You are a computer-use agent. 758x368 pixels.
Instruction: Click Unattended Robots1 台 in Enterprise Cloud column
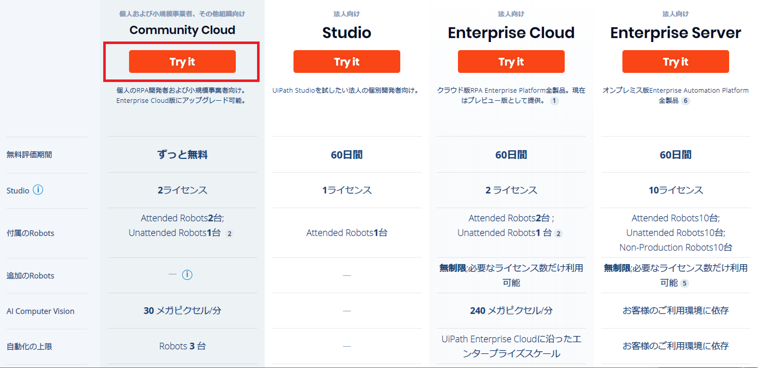(x=504, y=233)
